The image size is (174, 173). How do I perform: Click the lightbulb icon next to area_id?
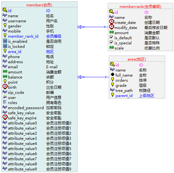click(5, 51)
